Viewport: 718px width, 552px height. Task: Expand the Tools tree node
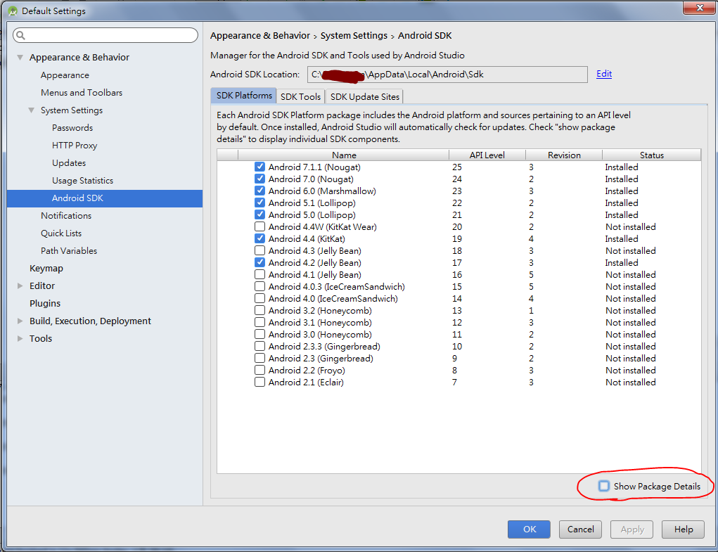tap(20, 338)
